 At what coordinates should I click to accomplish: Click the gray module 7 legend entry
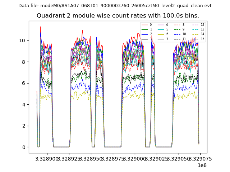[161, 39]
